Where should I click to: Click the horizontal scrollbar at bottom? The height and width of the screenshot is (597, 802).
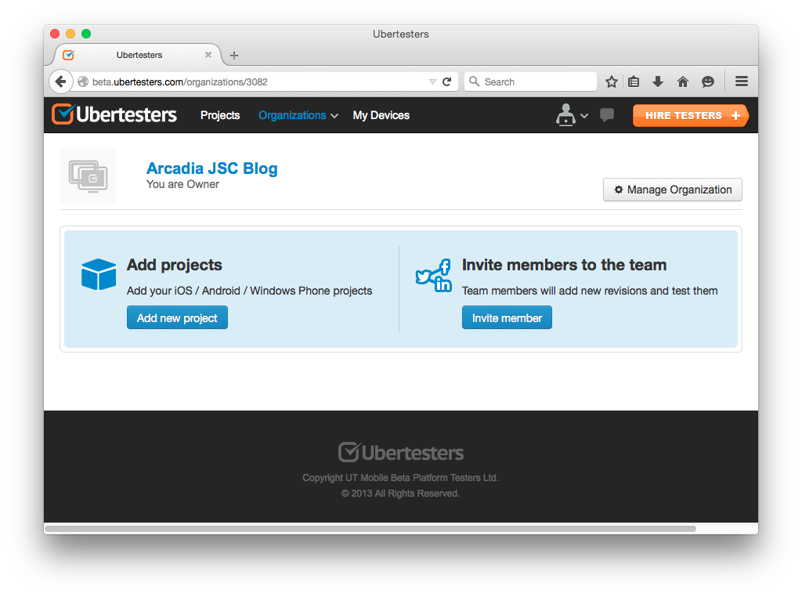(370, 529)
